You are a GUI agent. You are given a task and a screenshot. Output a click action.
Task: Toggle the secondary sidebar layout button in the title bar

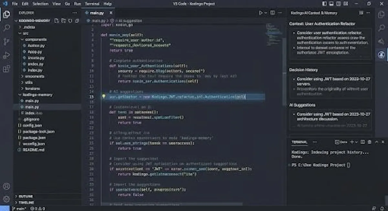click(338, 4)
